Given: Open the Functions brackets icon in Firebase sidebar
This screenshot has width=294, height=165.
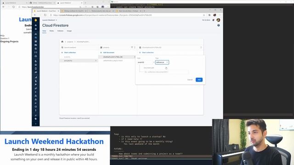Looking at the screenshot, I should (x=36, y=52).
